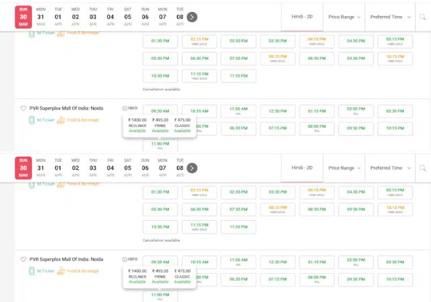Screen dimensions: 431x302
Task: Choose date MON 31 MAR in upper date strip
Action: click(41, 17)
